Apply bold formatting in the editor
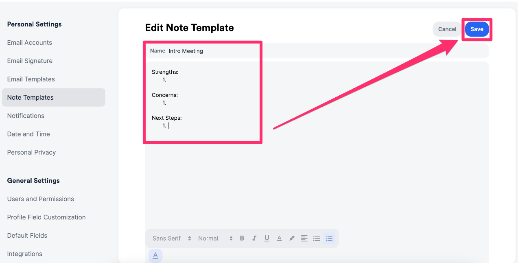 (242, 238)
